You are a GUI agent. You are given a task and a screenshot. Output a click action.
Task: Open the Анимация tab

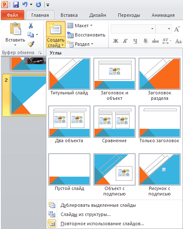click(163, 15)
